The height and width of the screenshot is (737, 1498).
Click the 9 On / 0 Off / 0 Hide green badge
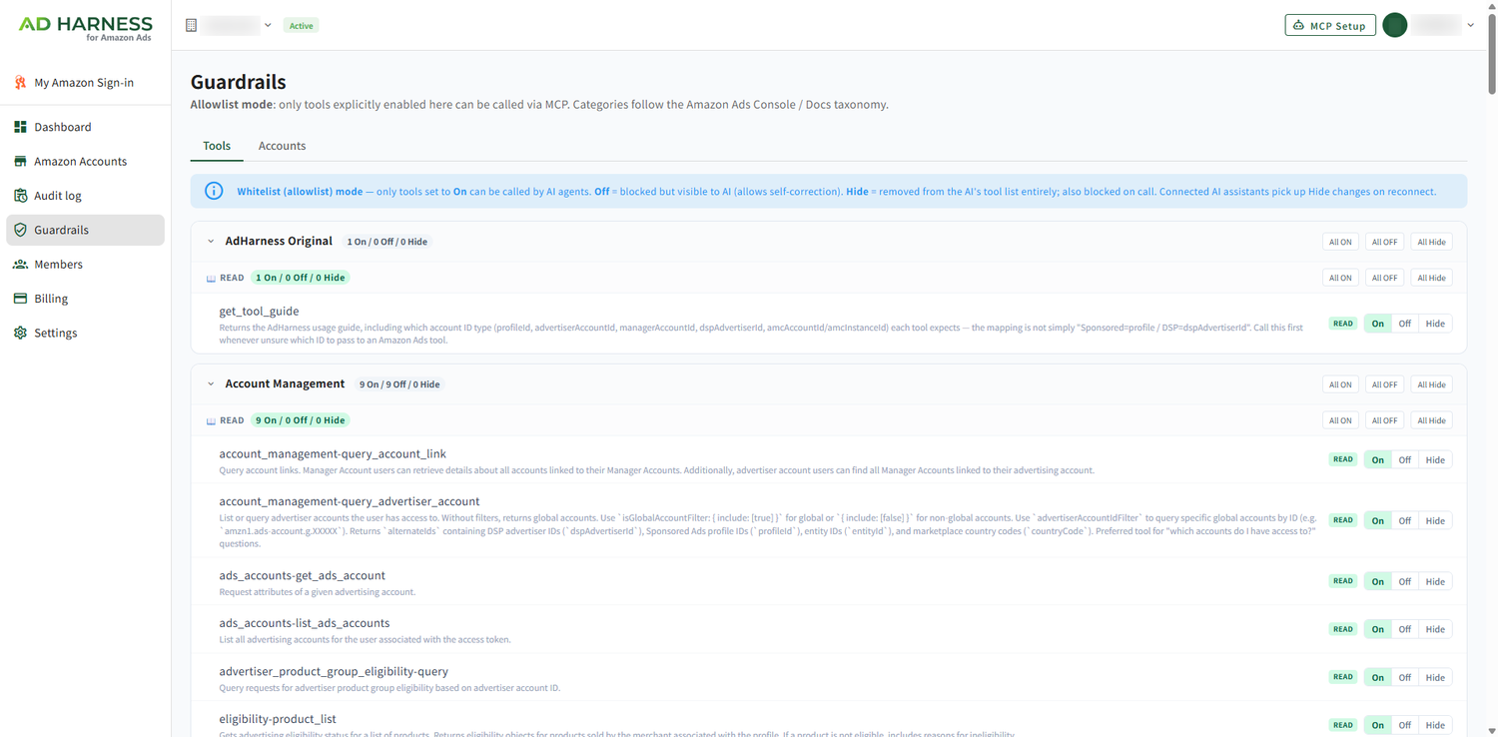coord(300,420)
